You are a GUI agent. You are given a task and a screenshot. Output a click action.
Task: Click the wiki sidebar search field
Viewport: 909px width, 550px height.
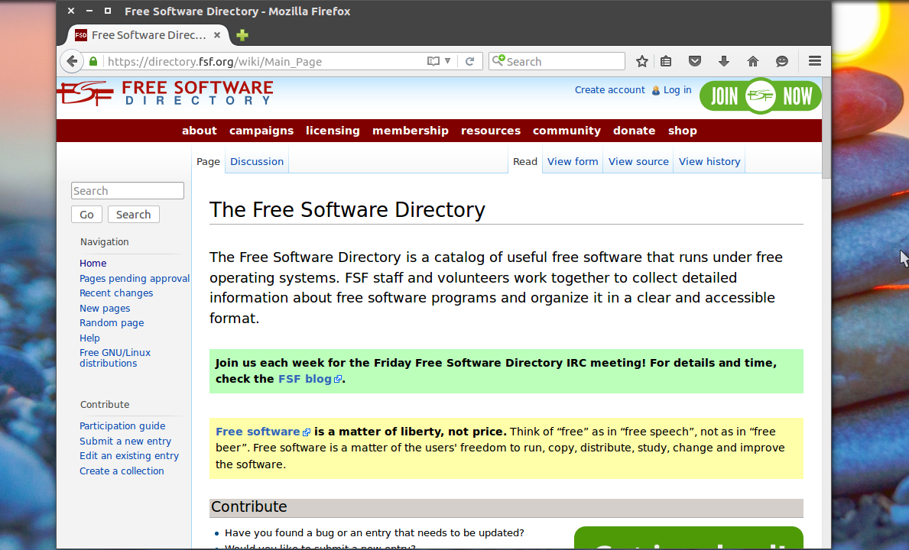click(x=128, y=191)
